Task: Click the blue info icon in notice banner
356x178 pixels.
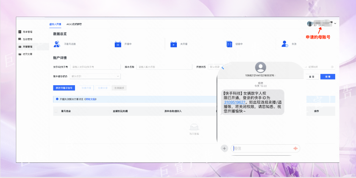Action: [57, 99]
